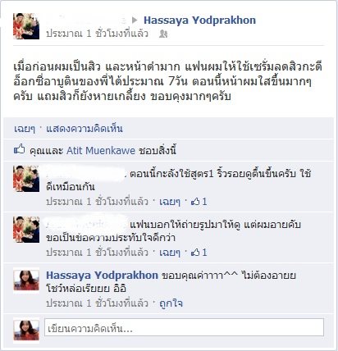Click the arrow icon before Hassaya Yodprakhon header name
Image resolution: width=338 pixels, height=351 pixels.
[135, 20]
